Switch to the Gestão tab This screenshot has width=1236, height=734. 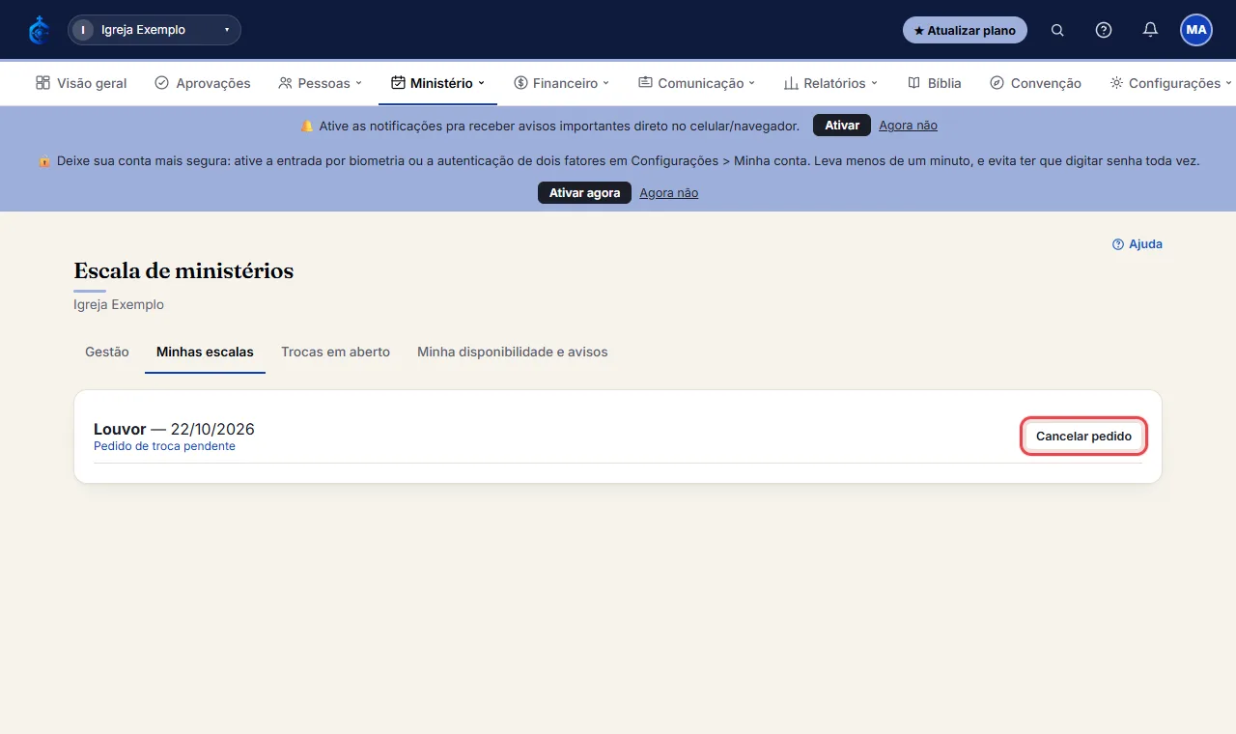[x=107, y=353]
